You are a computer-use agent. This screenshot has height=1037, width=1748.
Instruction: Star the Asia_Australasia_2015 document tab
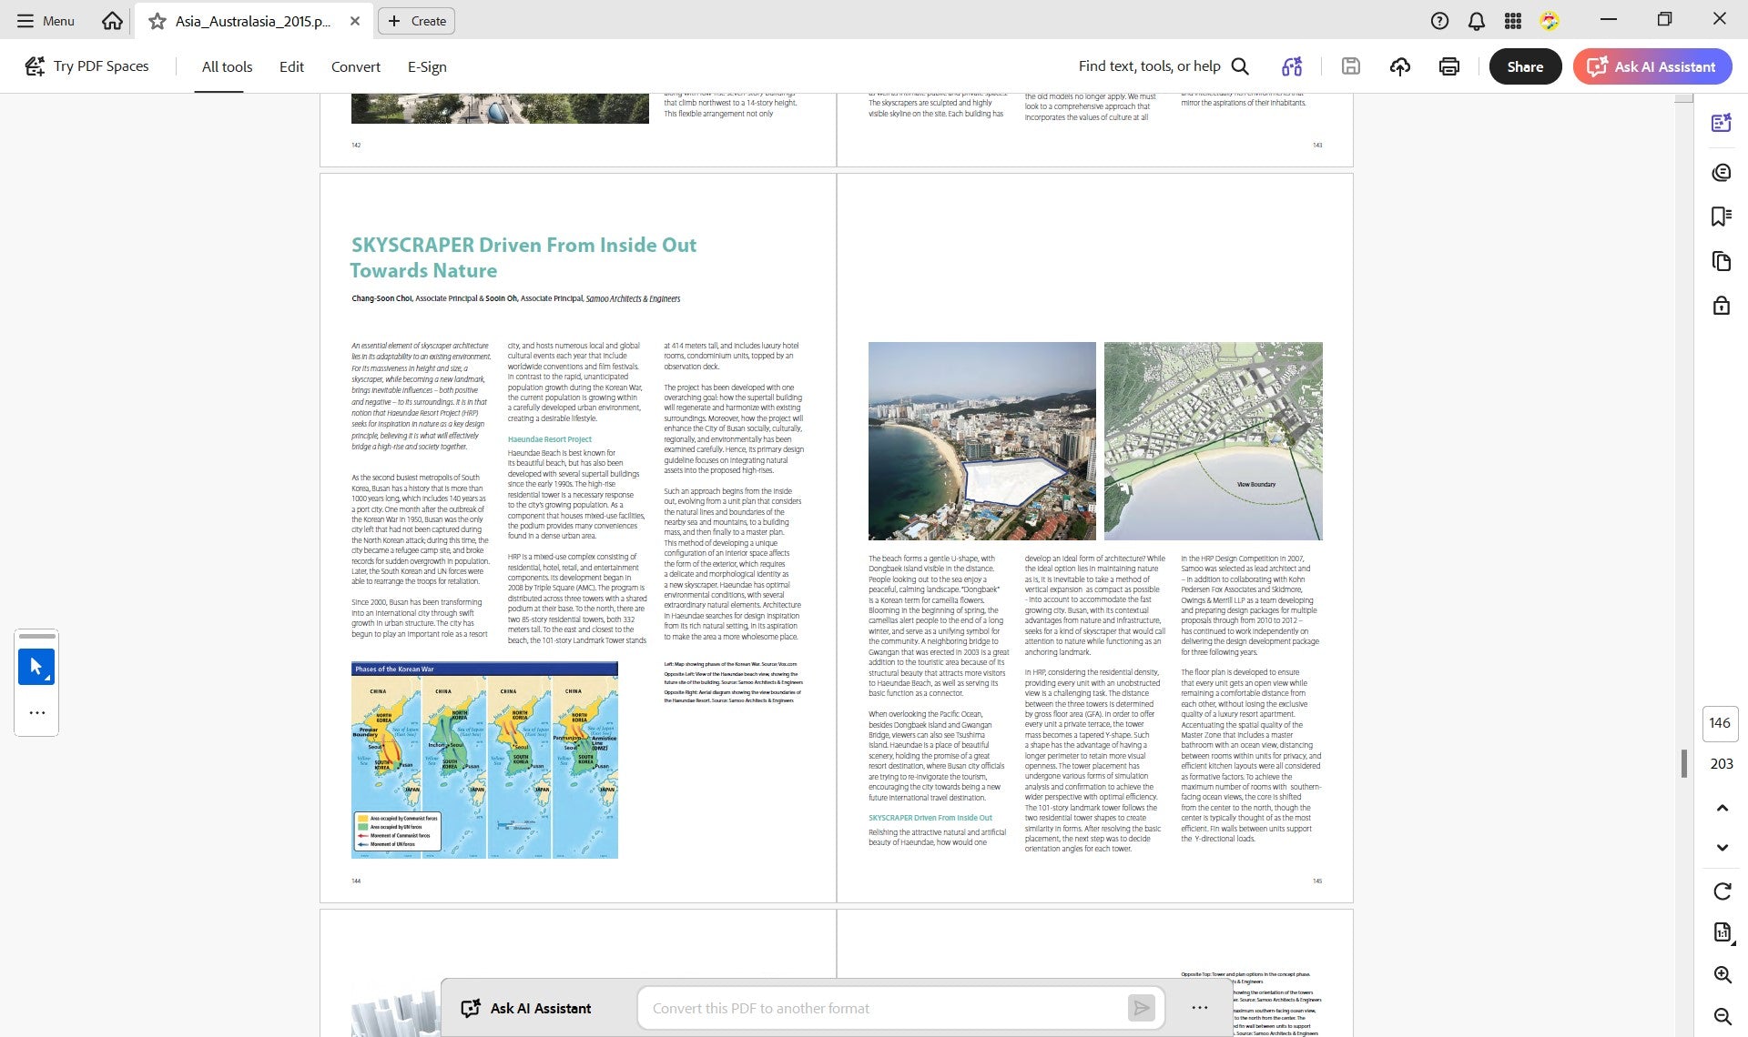(158, 21)
